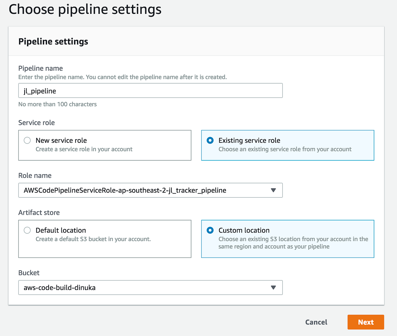The width and height of the screenshot is (397, 336).
Task: Choose the Custom location radio button
Action: point(210,230)
